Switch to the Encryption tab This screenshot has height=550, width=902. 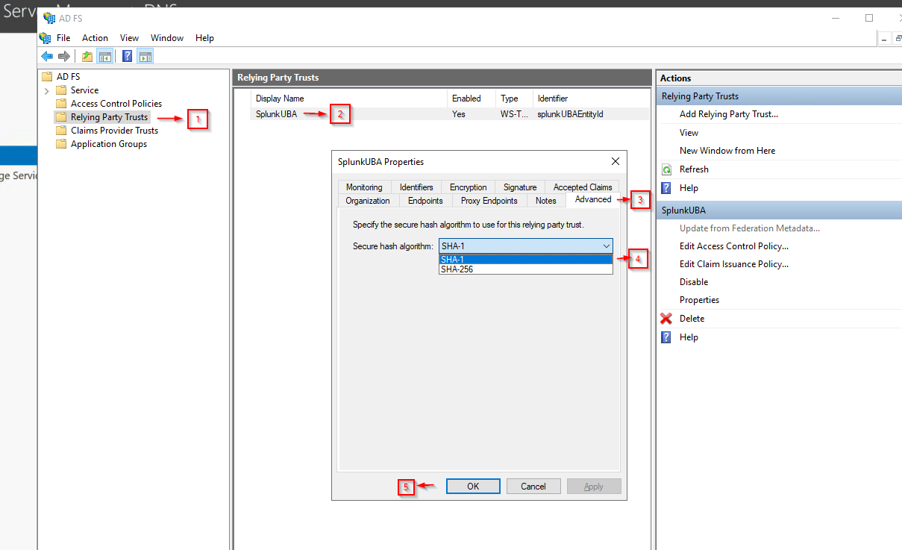[467, 187]
